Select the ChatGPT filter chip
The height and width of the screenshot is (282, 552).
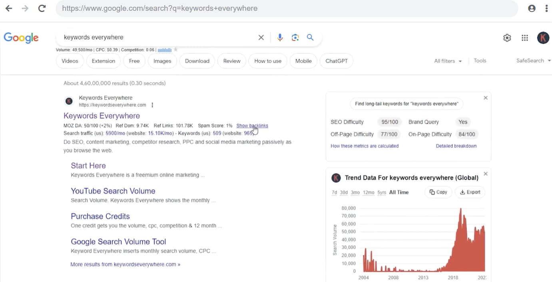click(x=337, y=61)
